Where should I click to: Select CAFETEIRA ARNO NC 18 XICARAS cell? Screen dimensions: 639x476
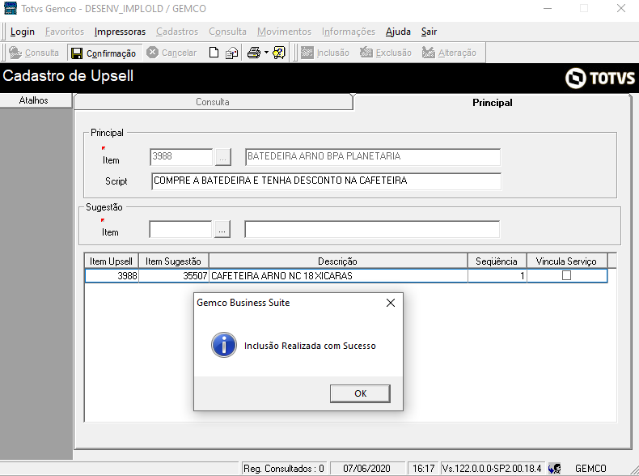[338, 276]
